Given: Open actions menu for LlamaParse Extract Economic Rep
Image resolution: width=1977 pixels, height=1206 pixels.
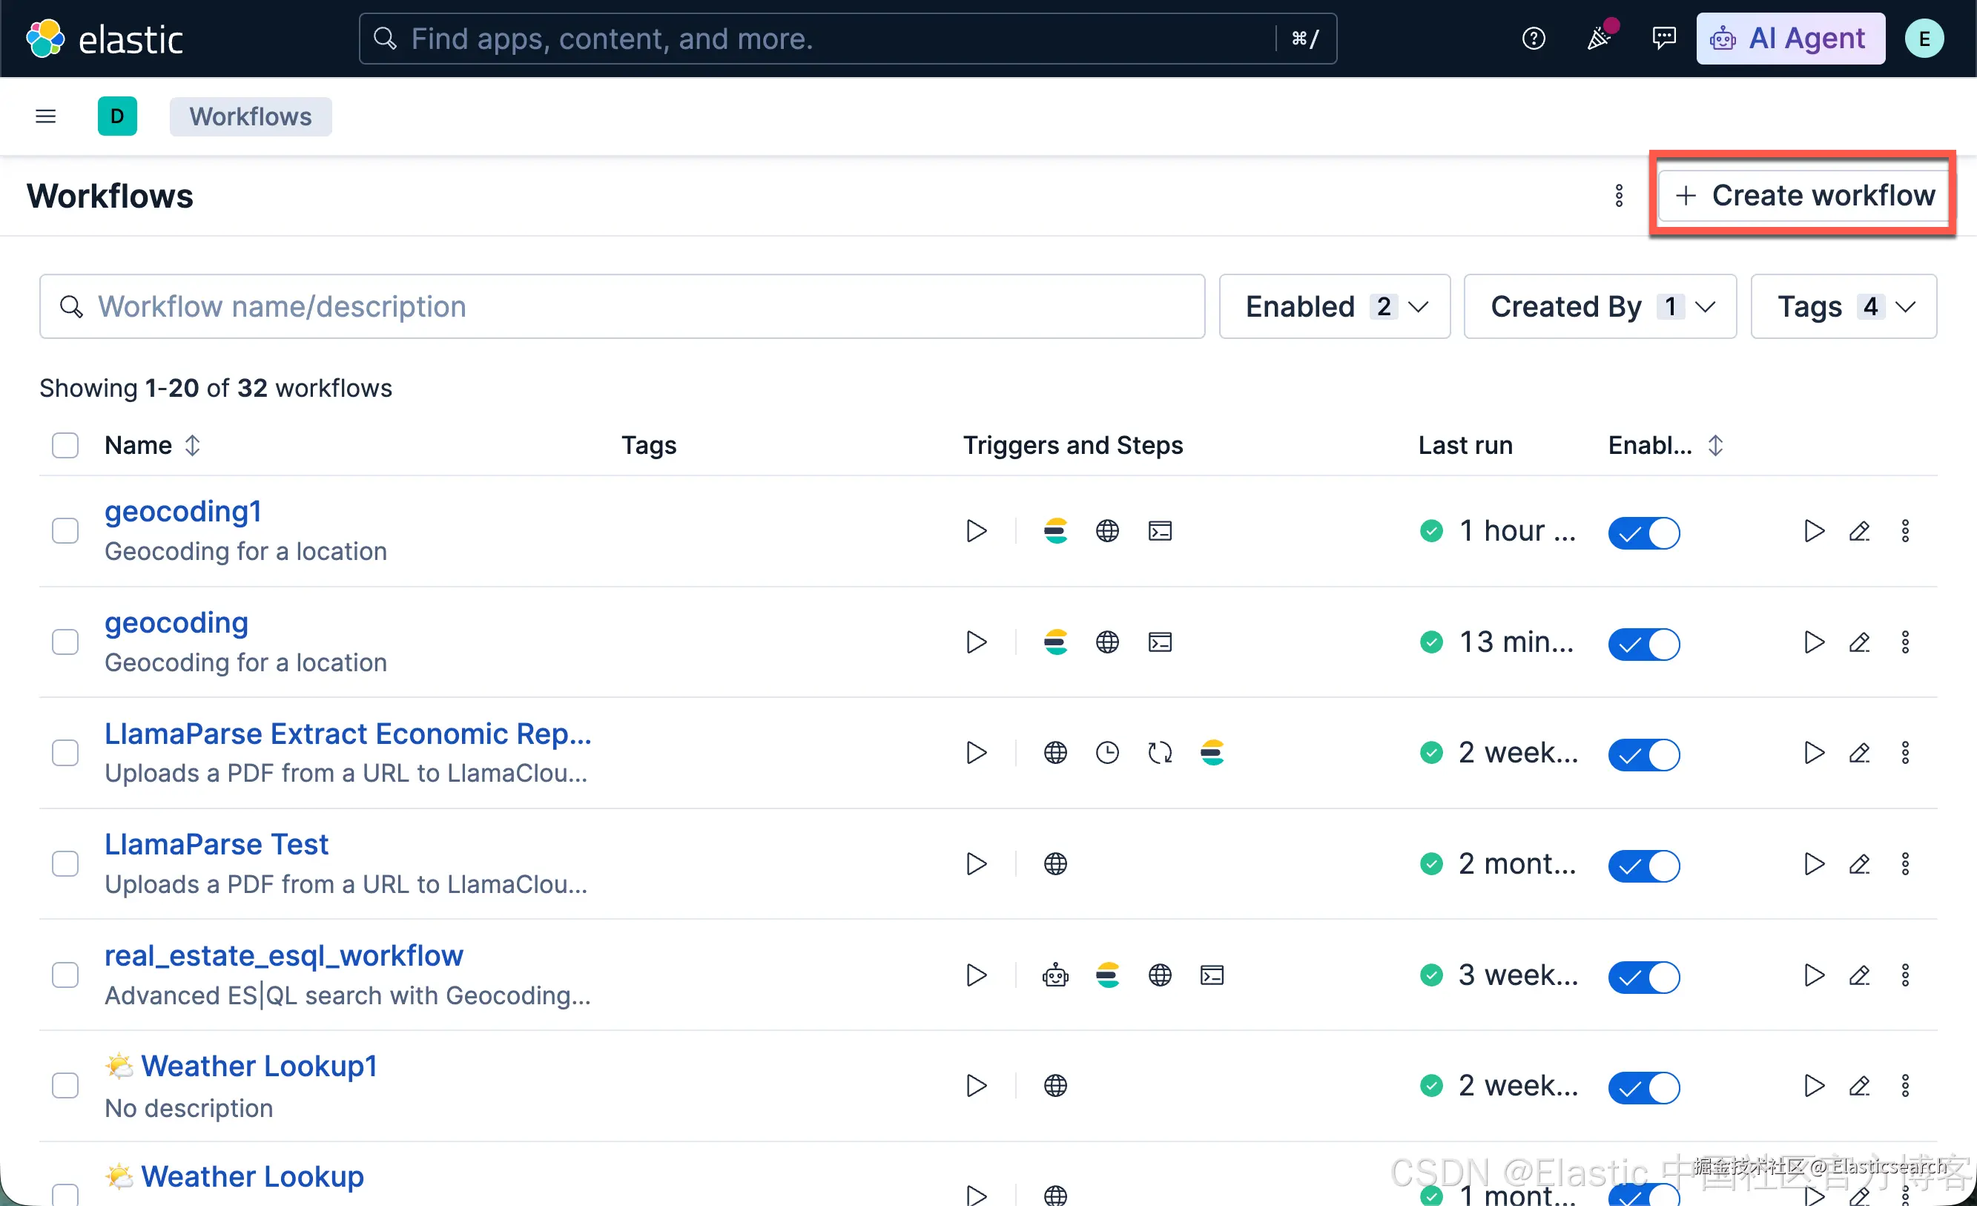Looking at the screenshot, I should [1905, 753].
